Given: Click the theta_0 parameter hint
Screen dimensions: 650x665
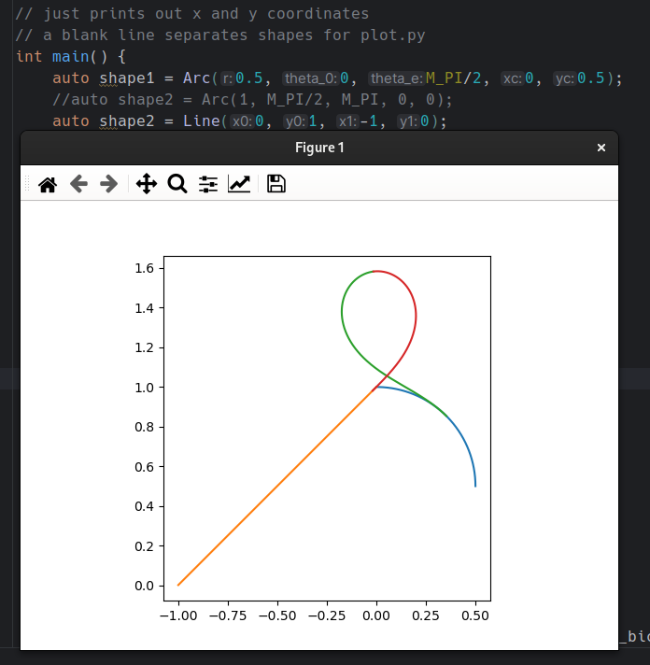Looking at the screenshot, I should [310, 78].
